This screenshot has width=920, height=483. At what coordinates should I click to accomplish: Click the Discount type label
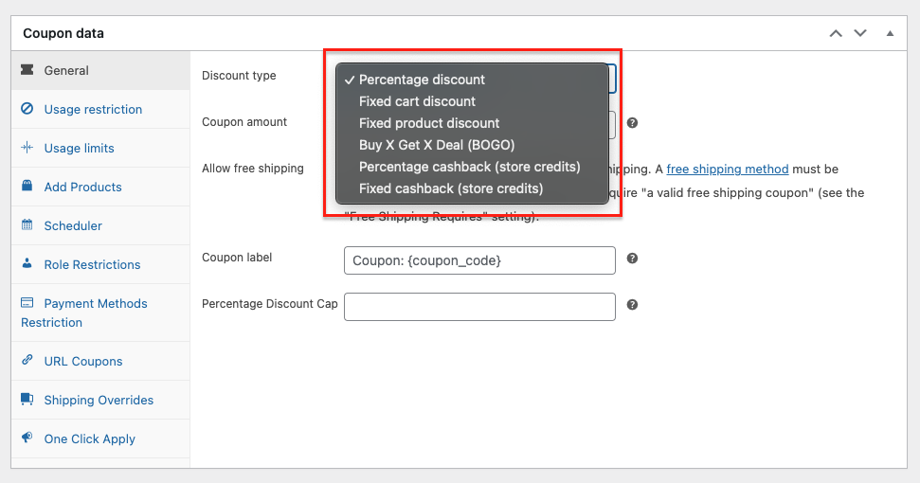239,76
